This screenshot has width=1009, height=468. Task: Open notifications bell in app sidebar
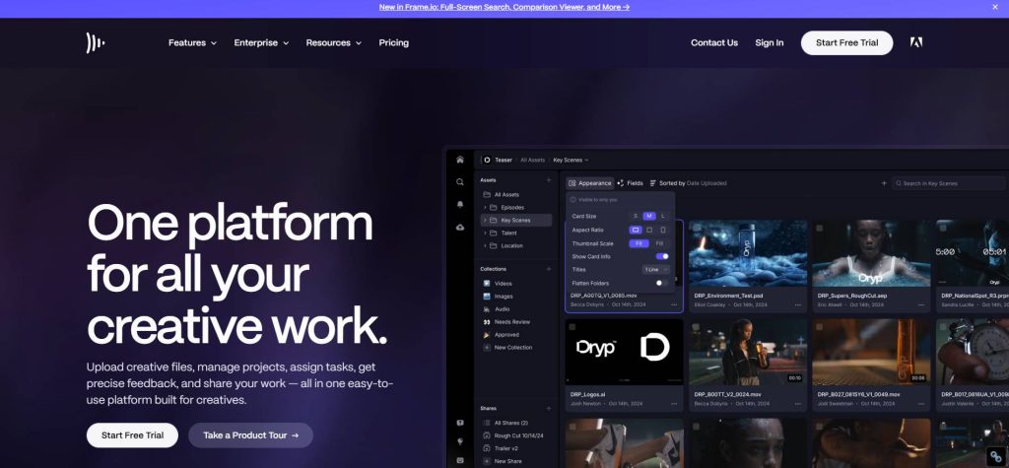[x=460, y=205]
